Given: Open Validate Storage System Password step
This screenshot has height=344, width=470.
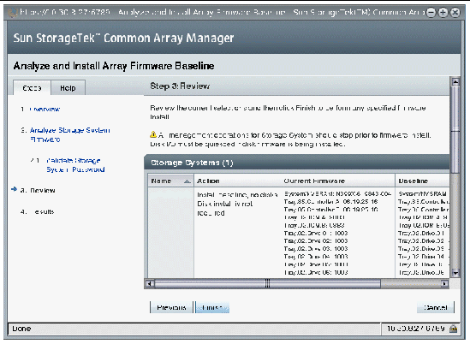Looking at the screenshot, I should click(x=75, y=165).
